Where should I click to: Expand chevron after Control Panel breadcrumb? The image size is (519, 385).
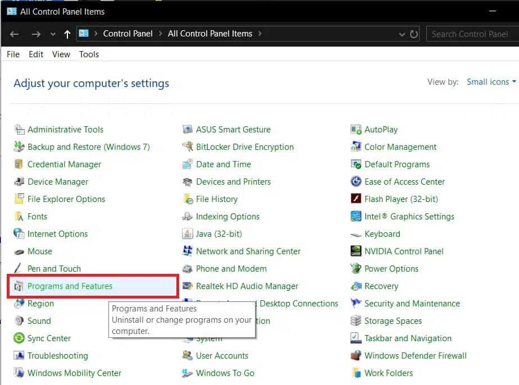[161, 34]
